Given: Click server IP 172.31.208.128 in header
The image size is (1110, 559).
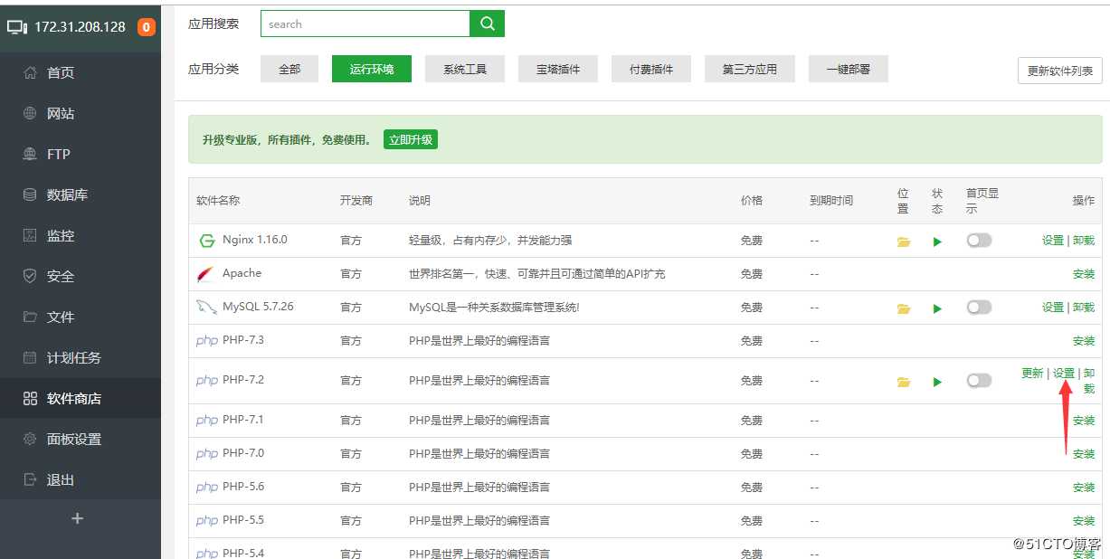Looking at the screenshot, I should pos(80,27).
